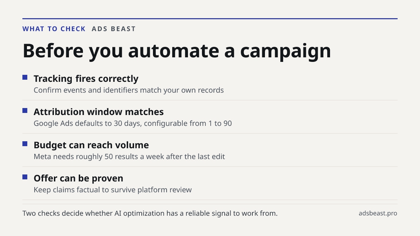The height and width of the screenshot is (236, 420).
Task: Click the 'Tracking fires correctly' heading
Action: (86, 79)
